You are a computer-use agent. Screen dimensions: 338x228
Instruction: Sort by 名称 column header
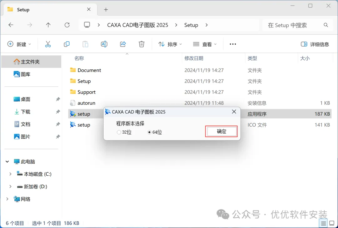tap(79, 58)
